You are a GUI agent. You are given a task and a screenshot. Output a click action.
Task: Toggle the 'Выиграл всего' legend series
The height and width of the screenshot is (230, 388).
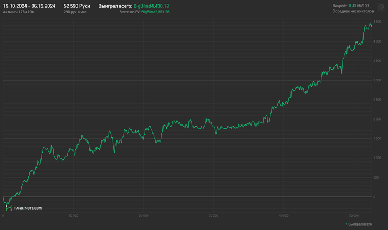click(359, 224)
